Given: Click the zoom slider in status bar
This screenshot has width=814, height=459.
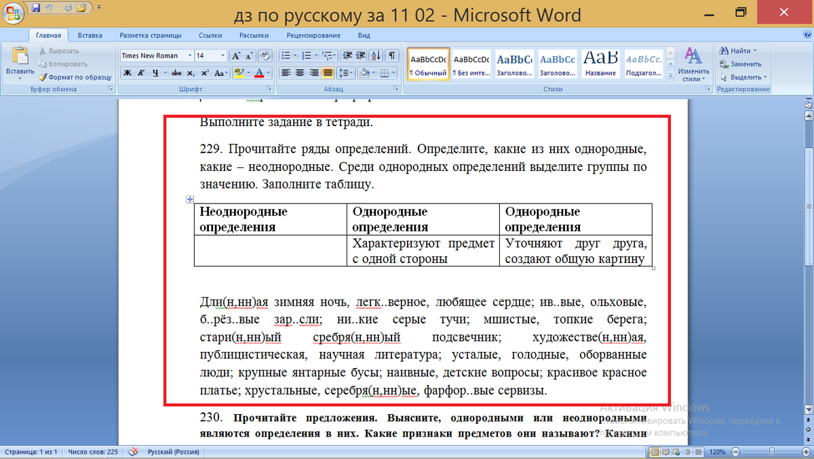Looking at the screenshot, I should [773, 452].
